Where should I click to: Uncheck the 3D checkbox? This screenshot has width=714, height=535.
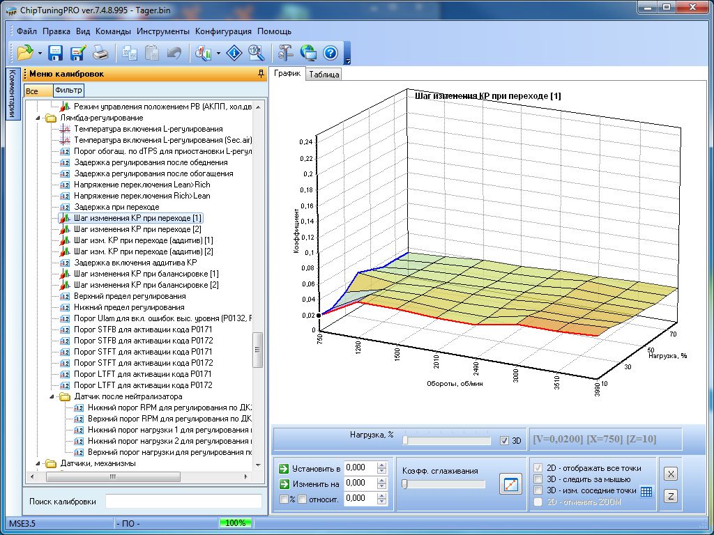click(505, 440)
